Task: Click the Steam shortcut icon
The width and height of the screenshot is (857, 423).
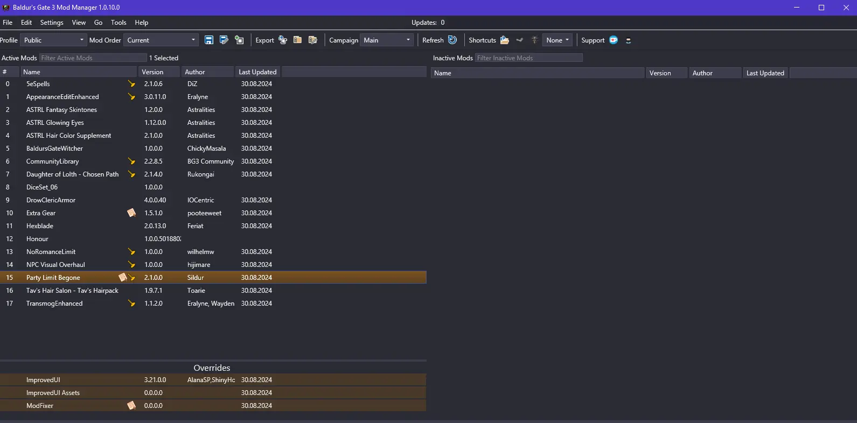Action: click(x=520, y=40)
